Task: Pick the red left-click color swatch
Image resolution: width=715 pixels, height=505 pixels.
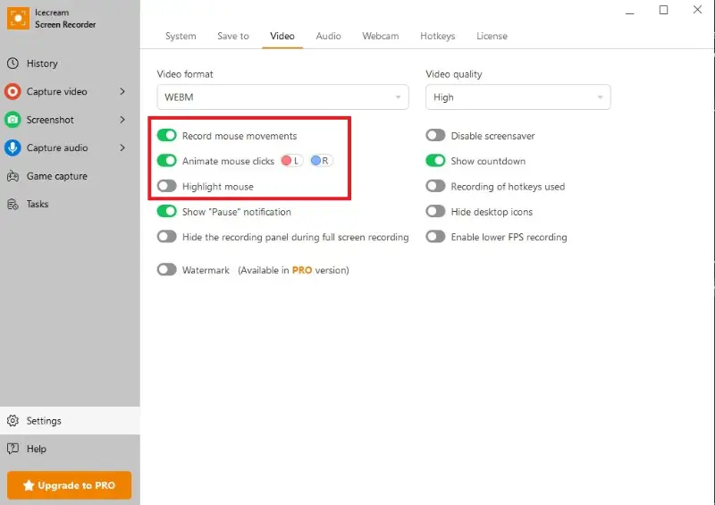Action: click(288, 161)
